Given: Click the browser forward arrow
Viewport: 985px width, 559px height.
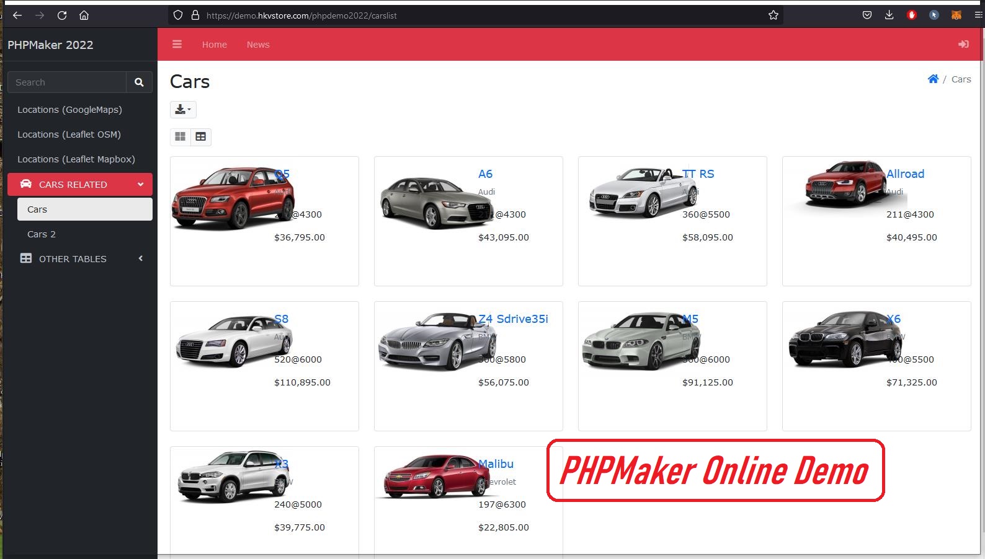Looking at the screenshot, I should [x=40, y=15].
